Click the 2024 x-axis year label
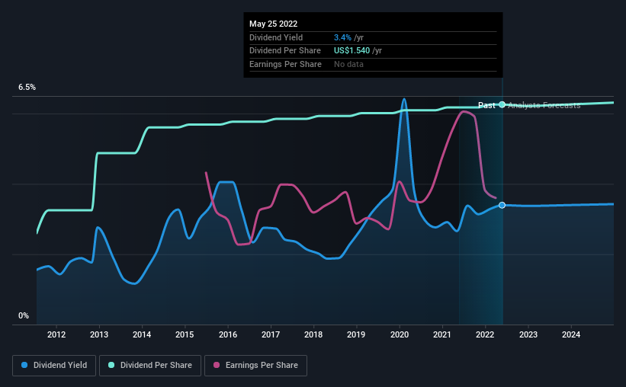 (571, 334)
